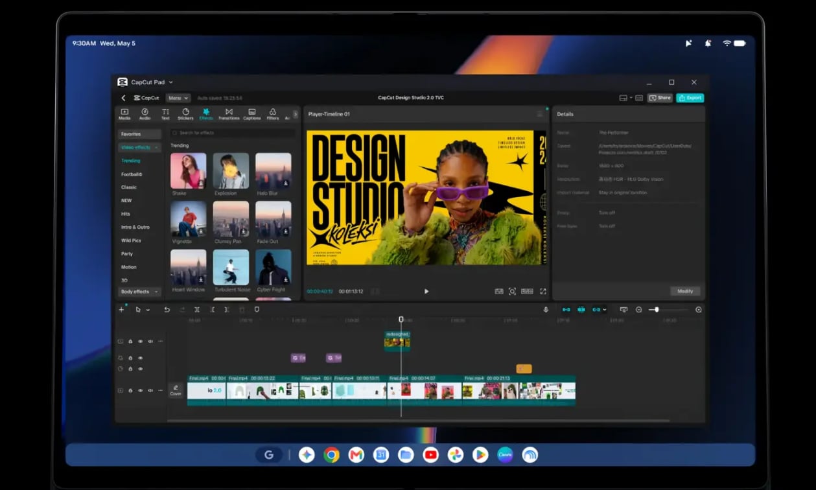Toggle main track magnet snapping
This screenshot has width=816, height=490.
(566, 310)
